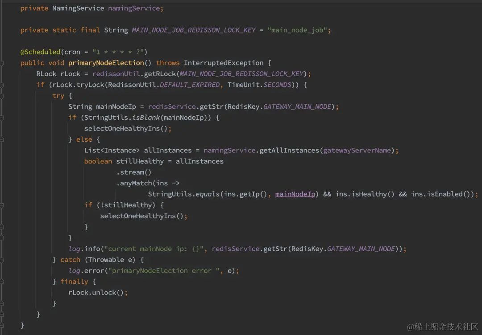Click the finally keyword
Screen dimensions: 482x335
click(x=74, y=282)
